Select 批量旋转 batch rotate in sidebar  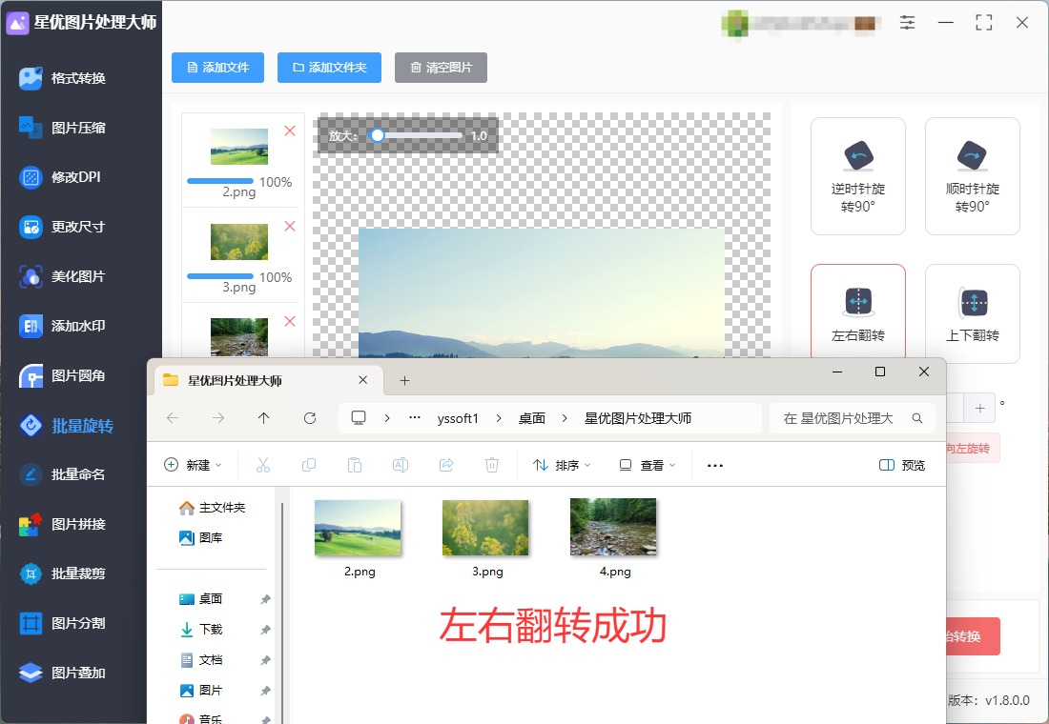pyautogui.click(x=66, y=425)
